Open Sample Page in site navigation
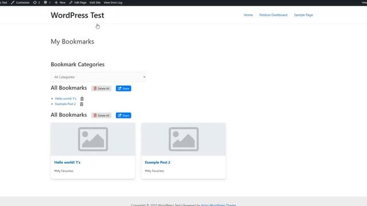 pyautogui.click(x=303, y=15)
